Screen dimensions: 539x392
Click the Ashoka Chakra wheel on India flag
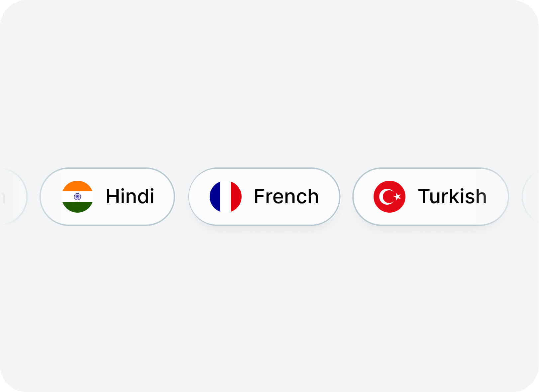click(x=77, y=197)
